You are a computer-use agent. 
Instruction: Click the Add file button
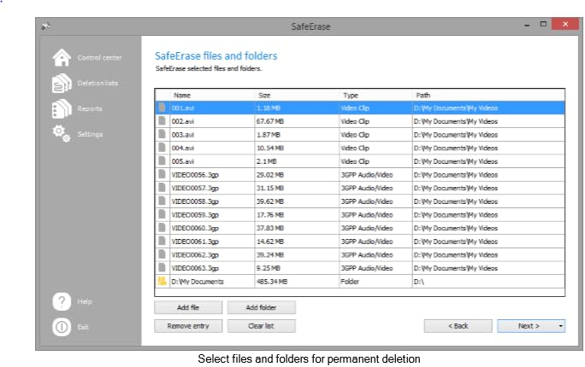(188, 307)
